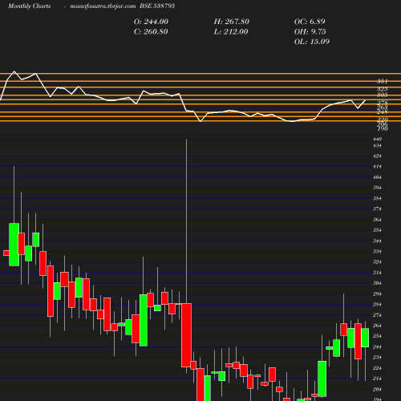The image size is (401, 401).
Task: Click the '264' price axis label
Action: coord(377,326)
